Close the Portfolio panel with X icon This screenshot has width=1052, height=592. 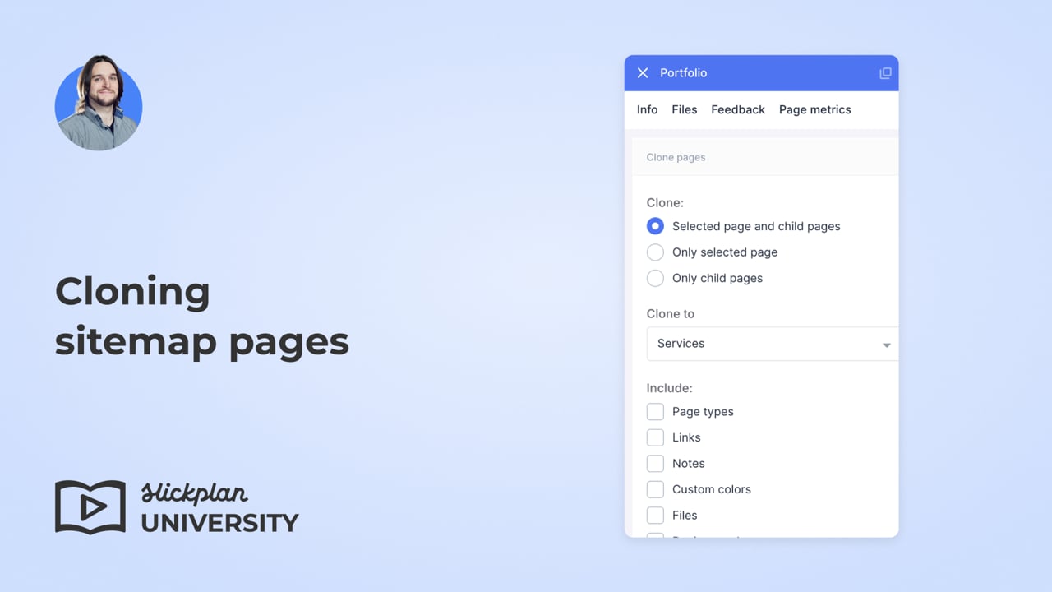coord(643,73)
